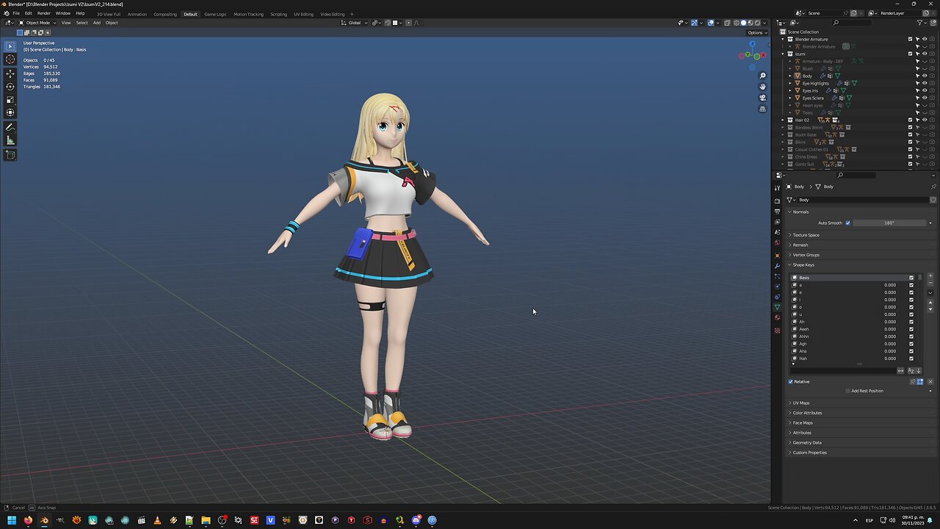Click the Select Box tool
Screen dimensions: 940x529
(10, 46)
